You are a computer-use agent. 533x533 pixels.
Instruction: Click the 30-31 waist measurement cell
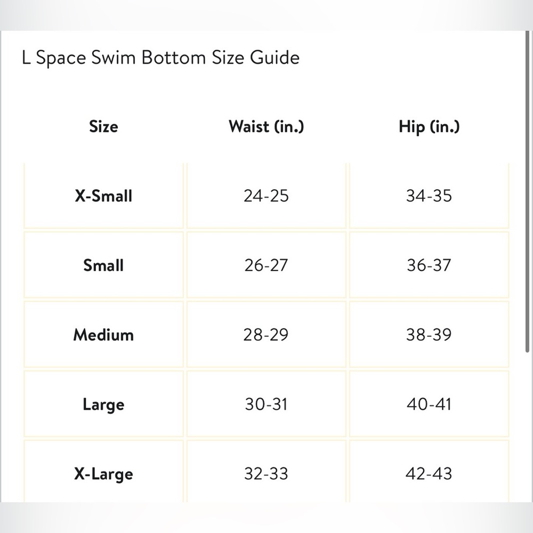click(x=266, y=404)
